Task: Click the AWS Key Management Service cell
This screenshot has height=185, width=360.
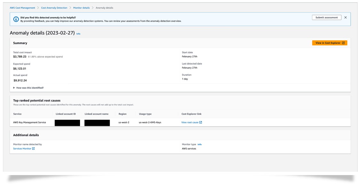Action: click(x=29, y=123)
